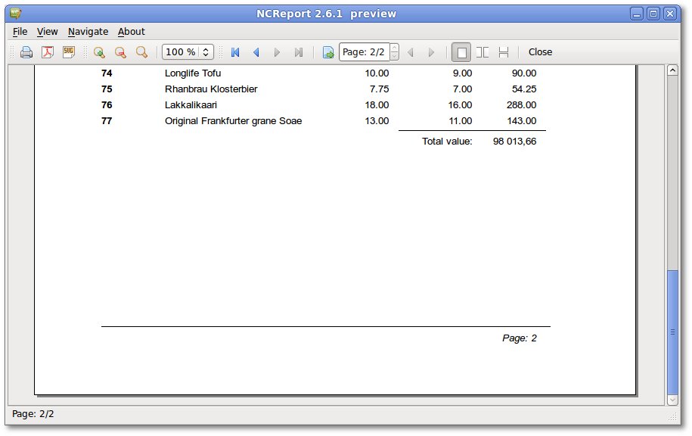Increase page number with the spinner up arrow

[x=395, y=48]
